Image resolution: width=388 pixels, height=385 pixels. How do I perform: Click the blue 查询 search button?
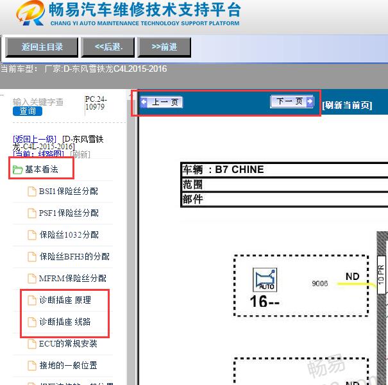point(28,111)
